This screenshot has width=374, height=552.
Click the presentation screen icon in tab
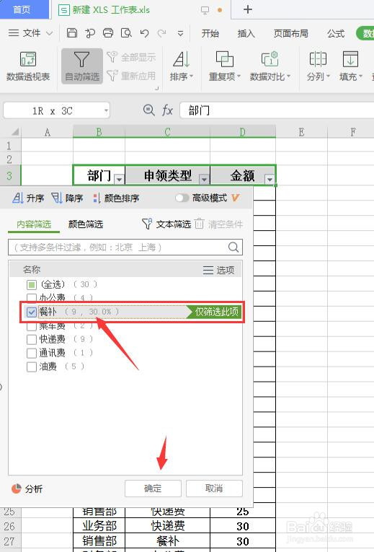point(205,10)
